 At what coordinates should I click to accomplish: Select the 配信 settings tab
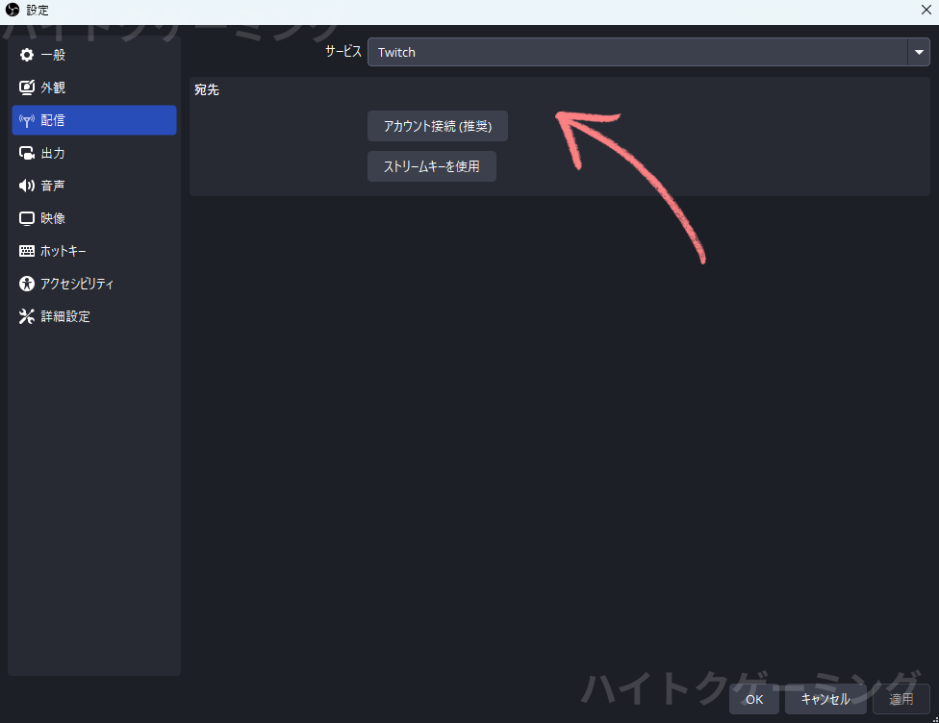94,120
